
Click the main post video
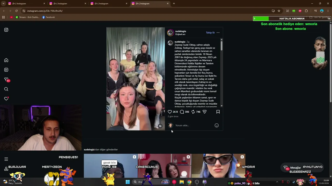(136, 79)
